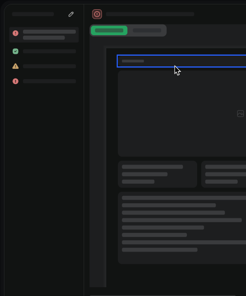
Task: Click the image placeholder icon in large card
Action: click(x=240, y=114)
